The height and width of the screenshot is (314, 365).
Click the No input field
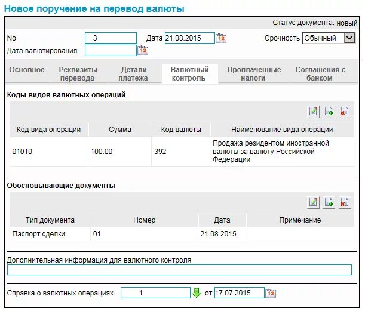pyautogui.click(x=111, y=38)
